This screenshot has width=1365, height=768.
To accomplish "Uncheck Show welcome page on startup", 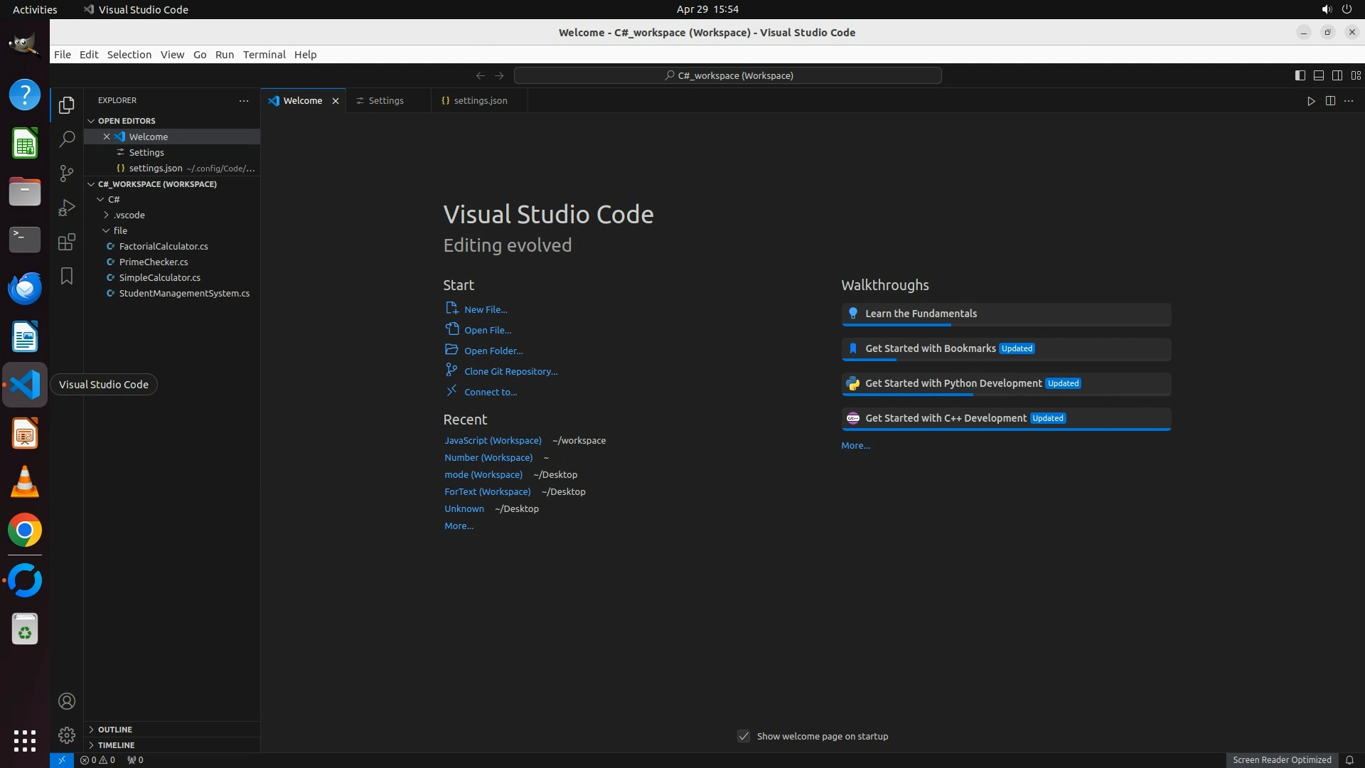I will (744, 736).
